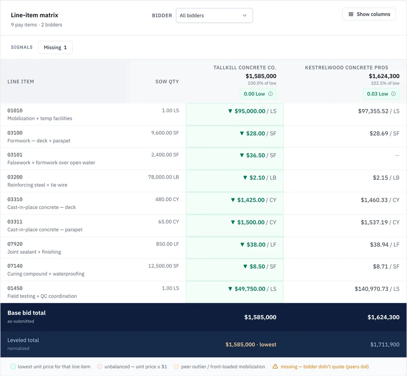Click the Kestrelwood Concrete Pros column header
407x376 pixels.
coord(347,67)
